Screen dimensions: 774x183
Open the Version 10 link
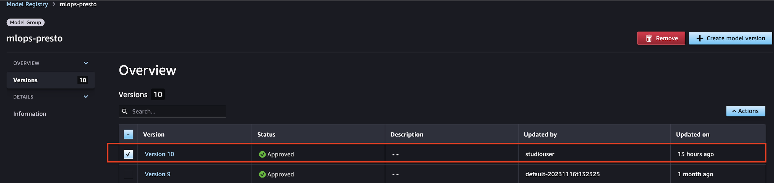(x=159, y=154)
